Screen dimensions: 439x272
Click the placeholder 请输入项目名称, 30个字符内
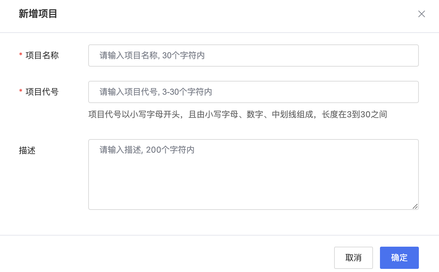[x=152, y=56]
